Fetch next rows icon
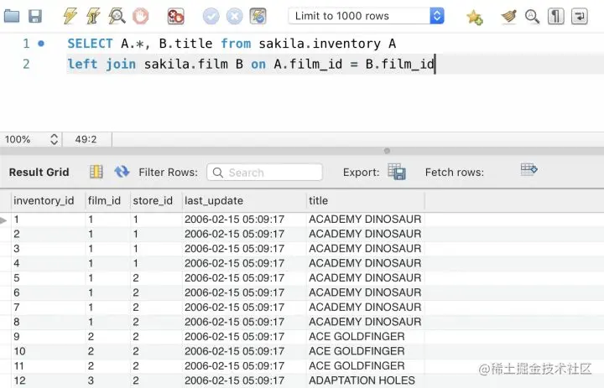604x388 pixels. pyautogui.click(x=528, y=169)
